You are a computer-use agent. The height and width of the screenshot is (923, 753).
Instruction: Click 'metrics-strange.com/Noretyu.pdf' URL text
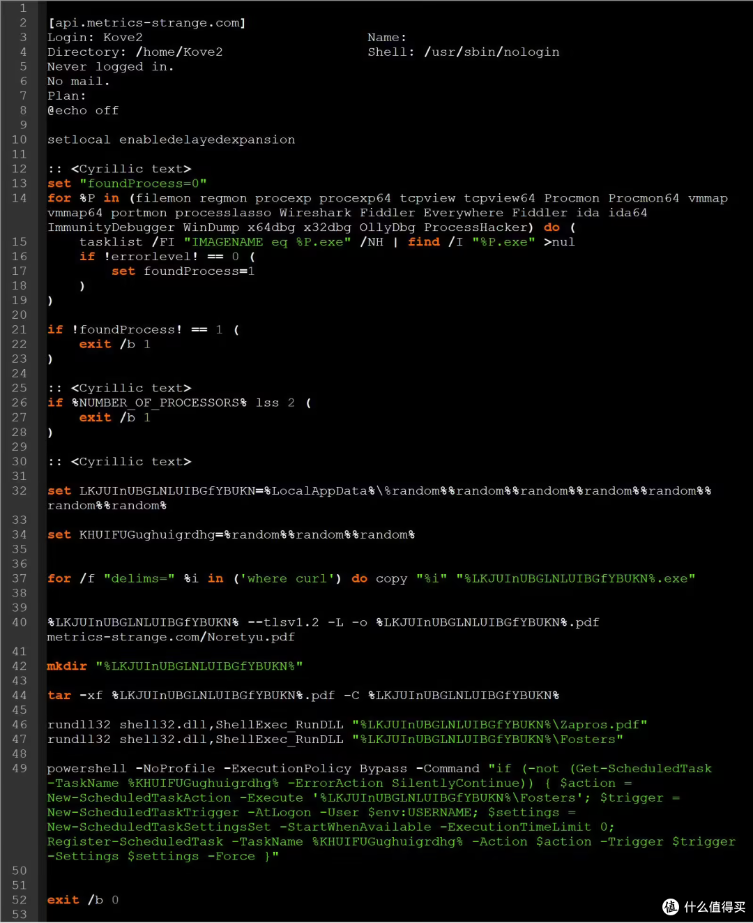[x=172, y=637]
